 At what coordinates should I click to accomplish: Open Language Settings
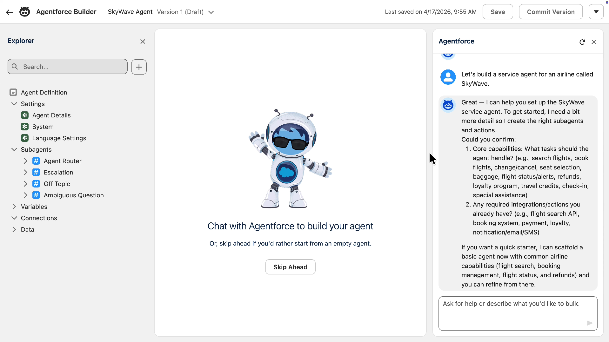tap(59, 138)
